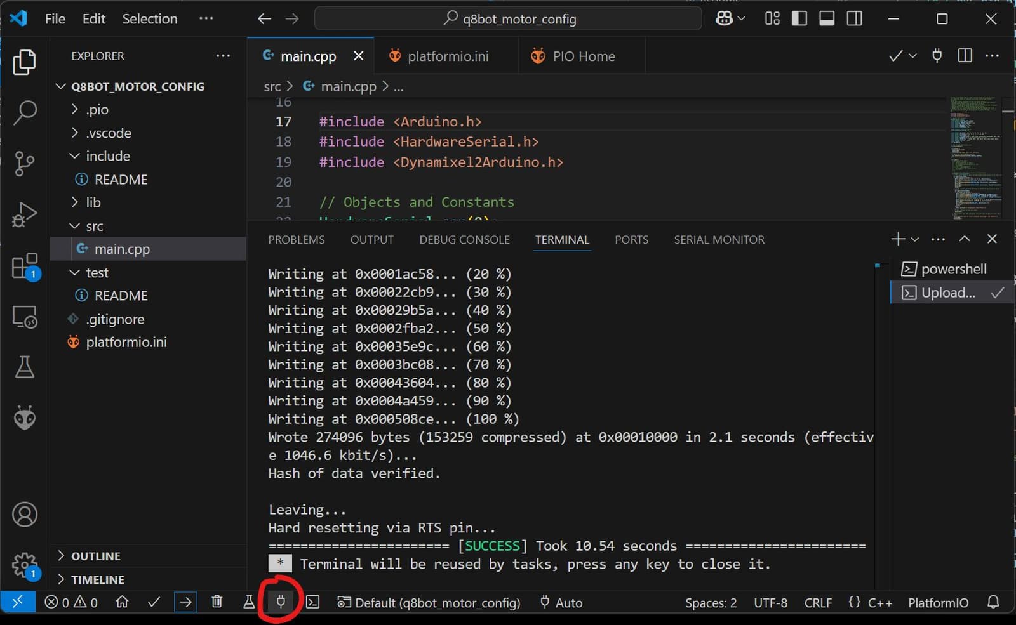Toggle Panel layout button in title bar
This screenshot has width=1016, height=625.
[827, 18]
